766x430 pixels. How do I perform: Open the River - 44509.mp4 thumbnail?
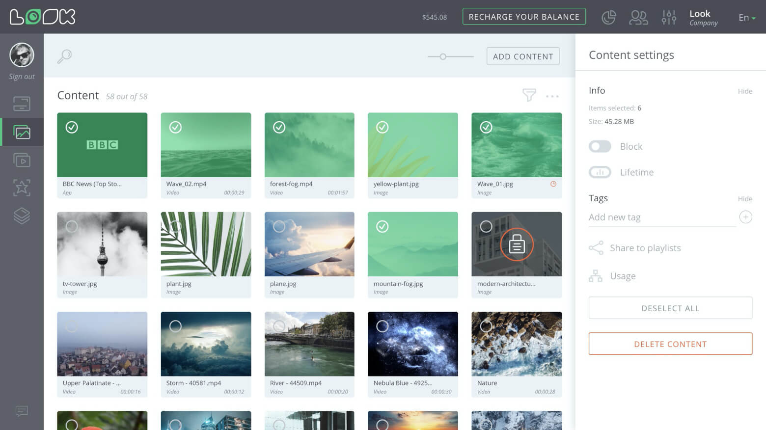point(309,344)
